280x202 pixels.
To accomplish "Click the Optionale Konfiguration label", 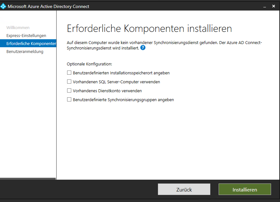I will click(x=89, y=64).
